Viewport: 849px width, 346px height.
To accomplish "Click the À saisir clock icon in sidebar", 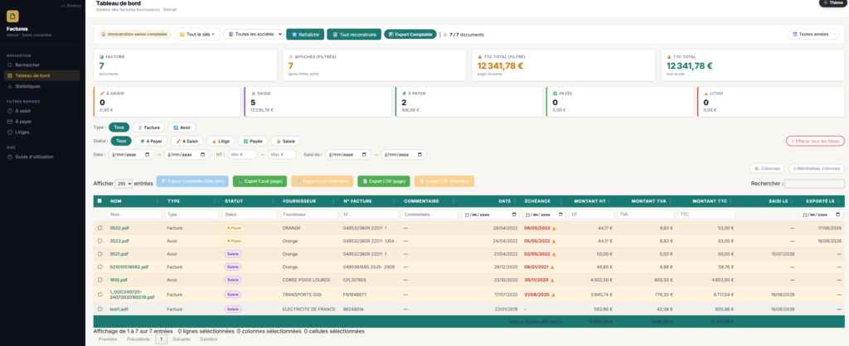I will pos(10,111).
